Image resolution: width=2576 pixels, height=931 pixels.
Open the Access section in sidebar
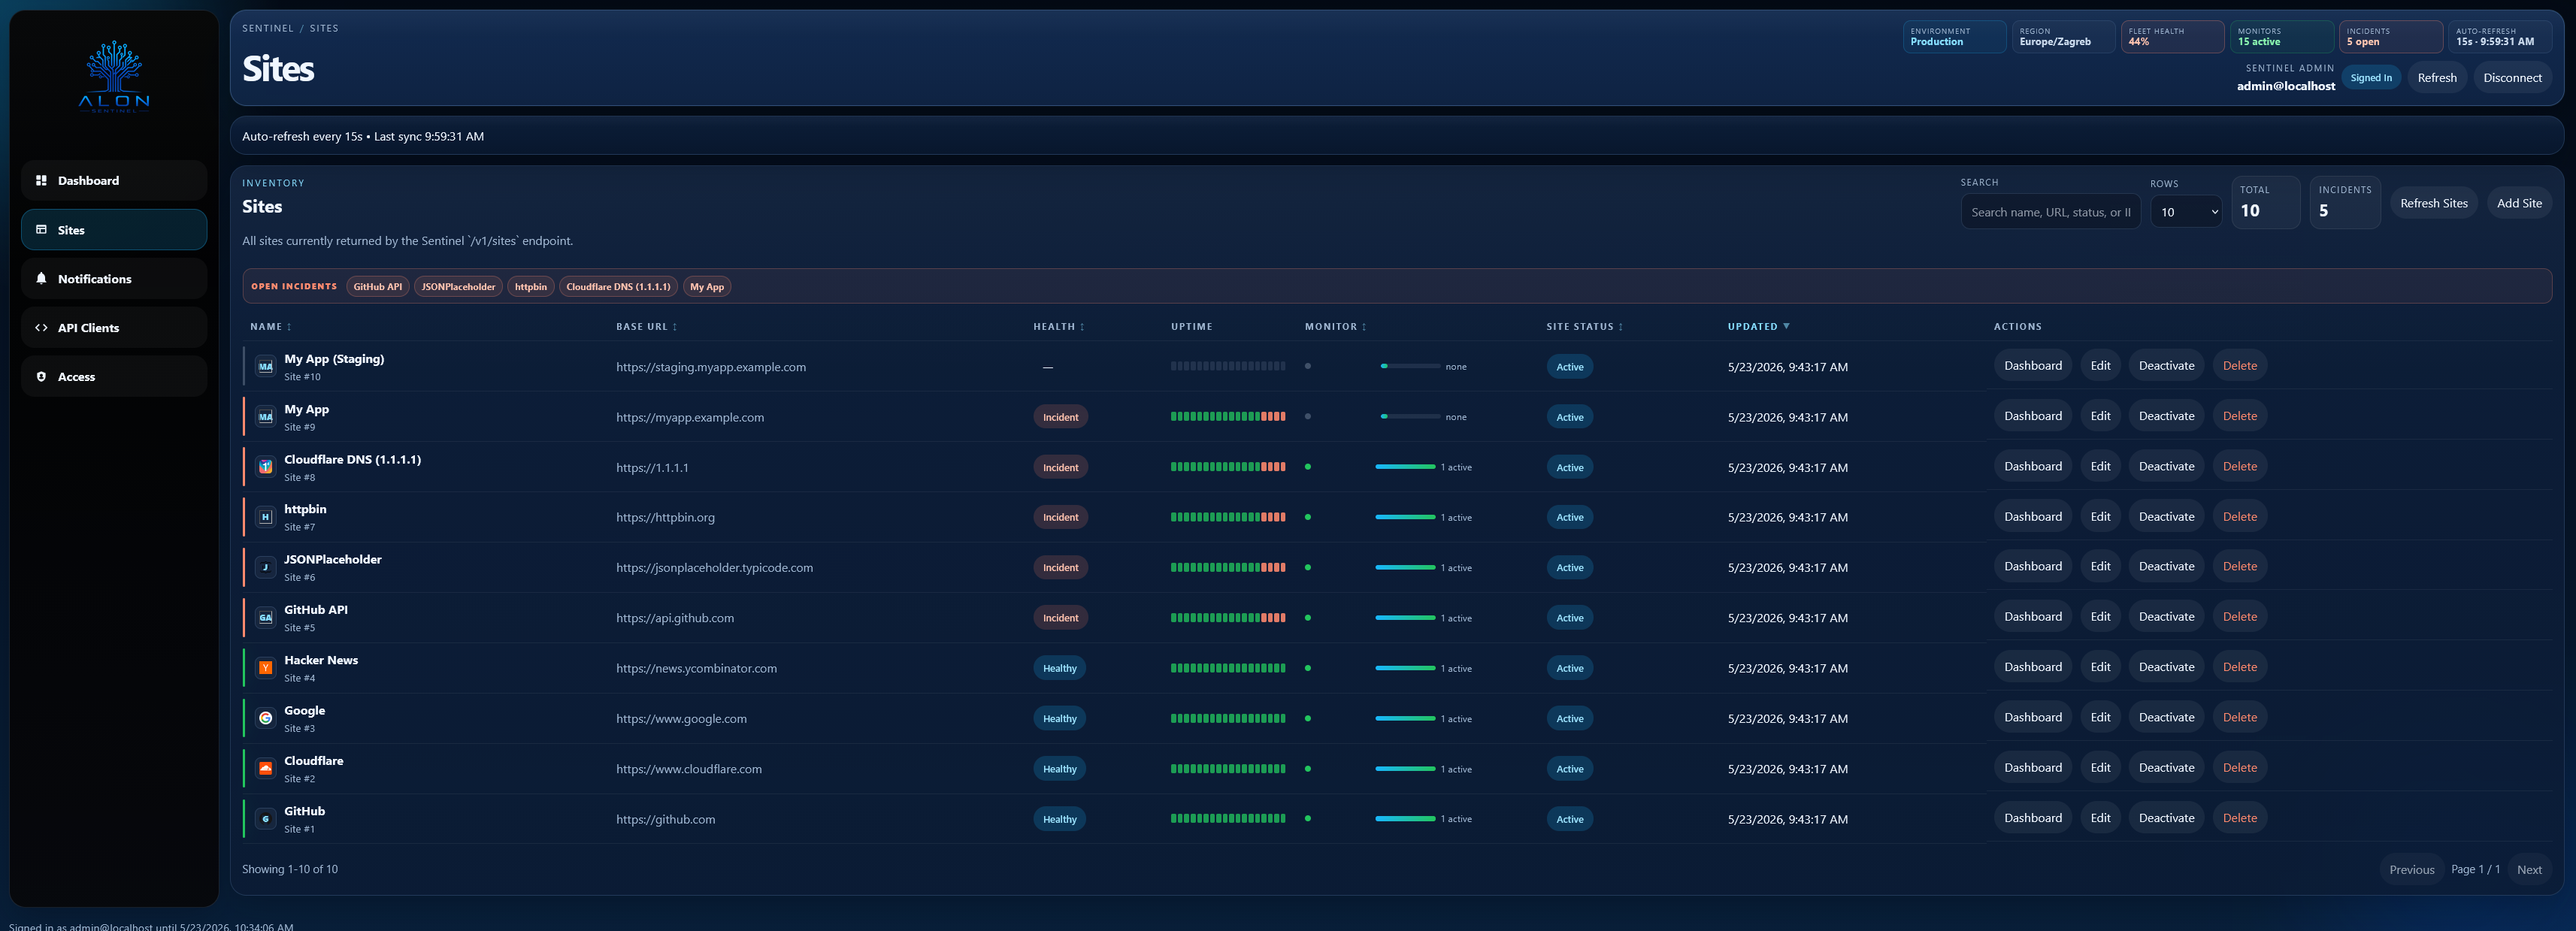pyautogui.click(x=114, y=376)
